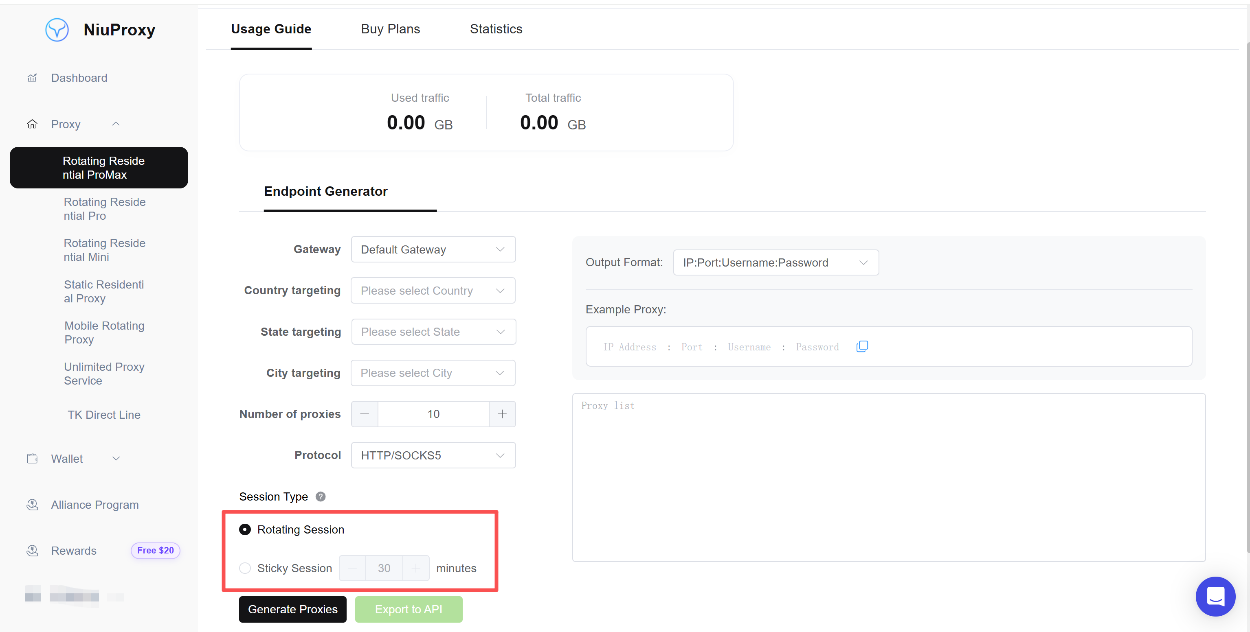Open TK Direct Line page
Image resolution: width=1250 pixels, height=632 pixels.
[104, 415]
